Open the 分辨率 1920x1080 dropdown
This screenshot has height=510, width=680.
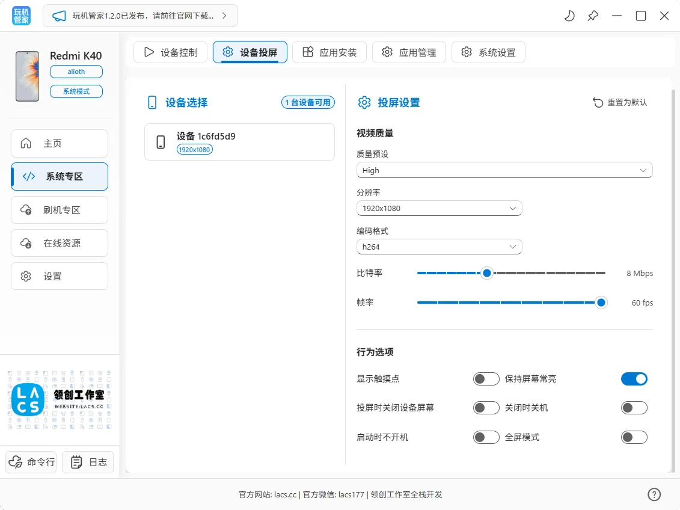tap(439, 208)
